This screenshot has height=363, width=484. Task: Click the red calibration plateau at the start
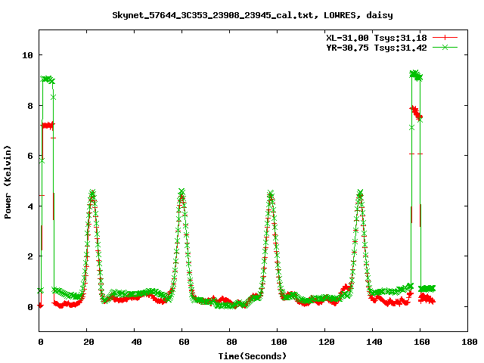[x=47, y=125]
